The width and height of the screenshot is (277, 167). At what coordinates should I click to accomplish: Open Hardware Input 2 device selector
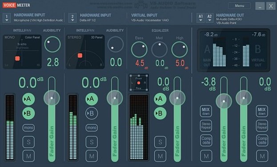pos(72,18)
